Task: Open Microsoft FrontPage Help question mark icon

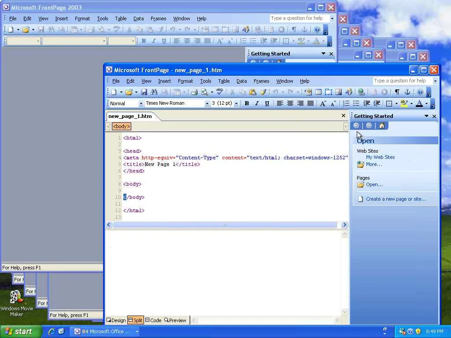Action: tap(420, 92)
